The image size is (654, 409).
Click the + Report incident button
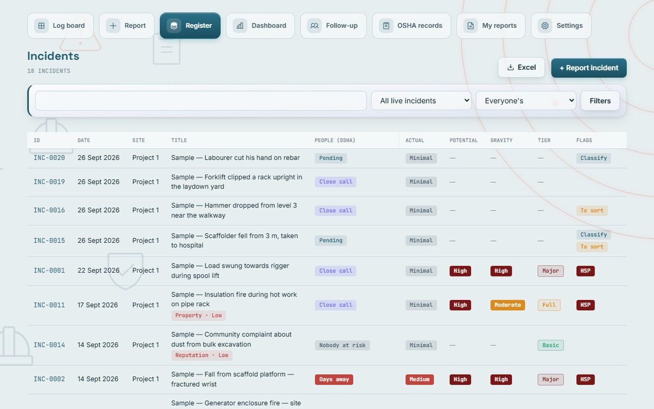coord(589,68)
